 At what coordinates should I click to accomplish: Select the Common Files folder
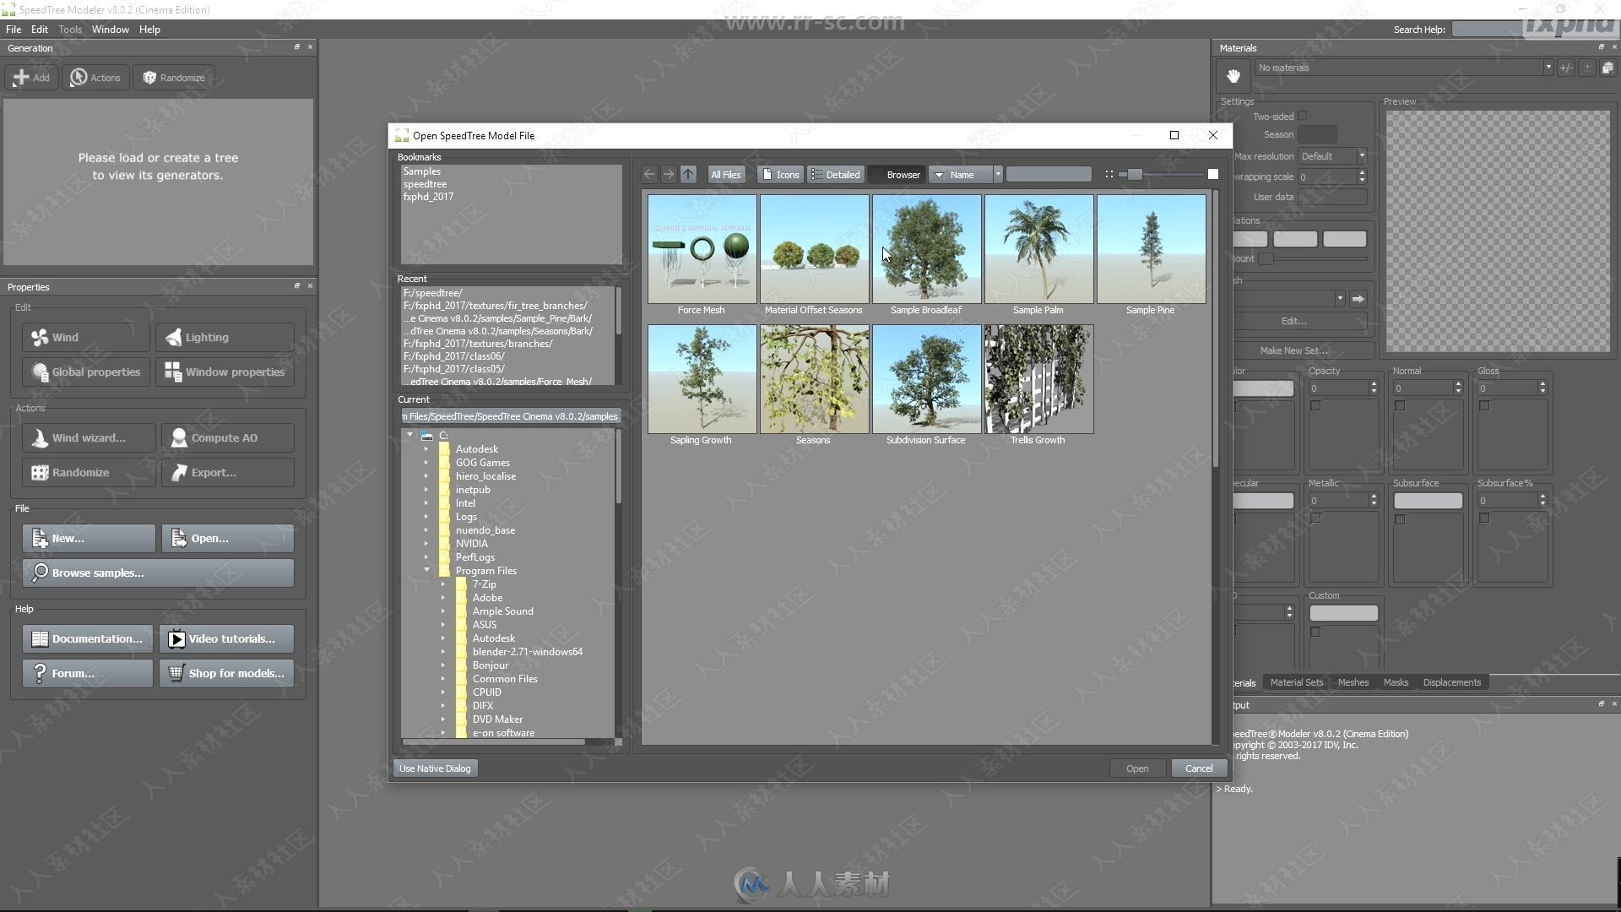505,679
